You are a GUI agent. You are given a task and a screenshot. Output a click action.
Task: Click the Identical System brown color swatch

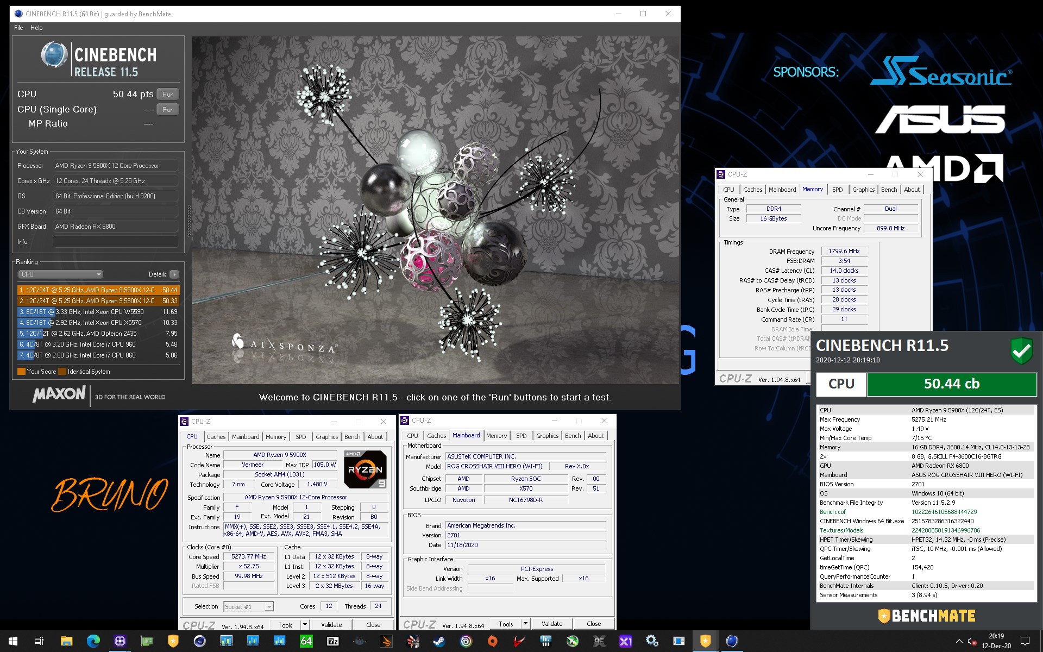(62, 372)
